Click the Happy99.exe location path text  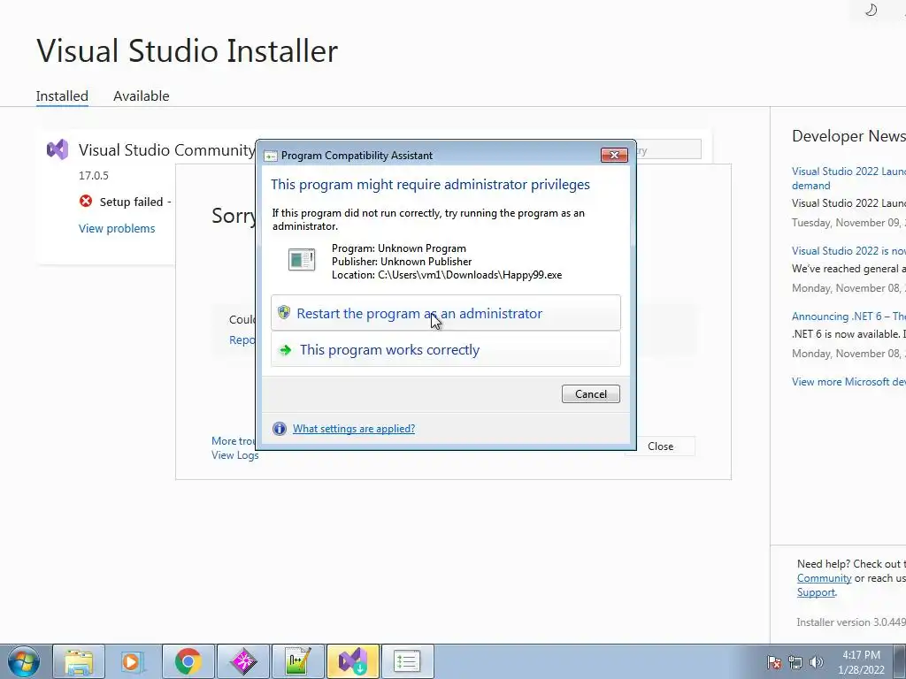coord(447,275)
